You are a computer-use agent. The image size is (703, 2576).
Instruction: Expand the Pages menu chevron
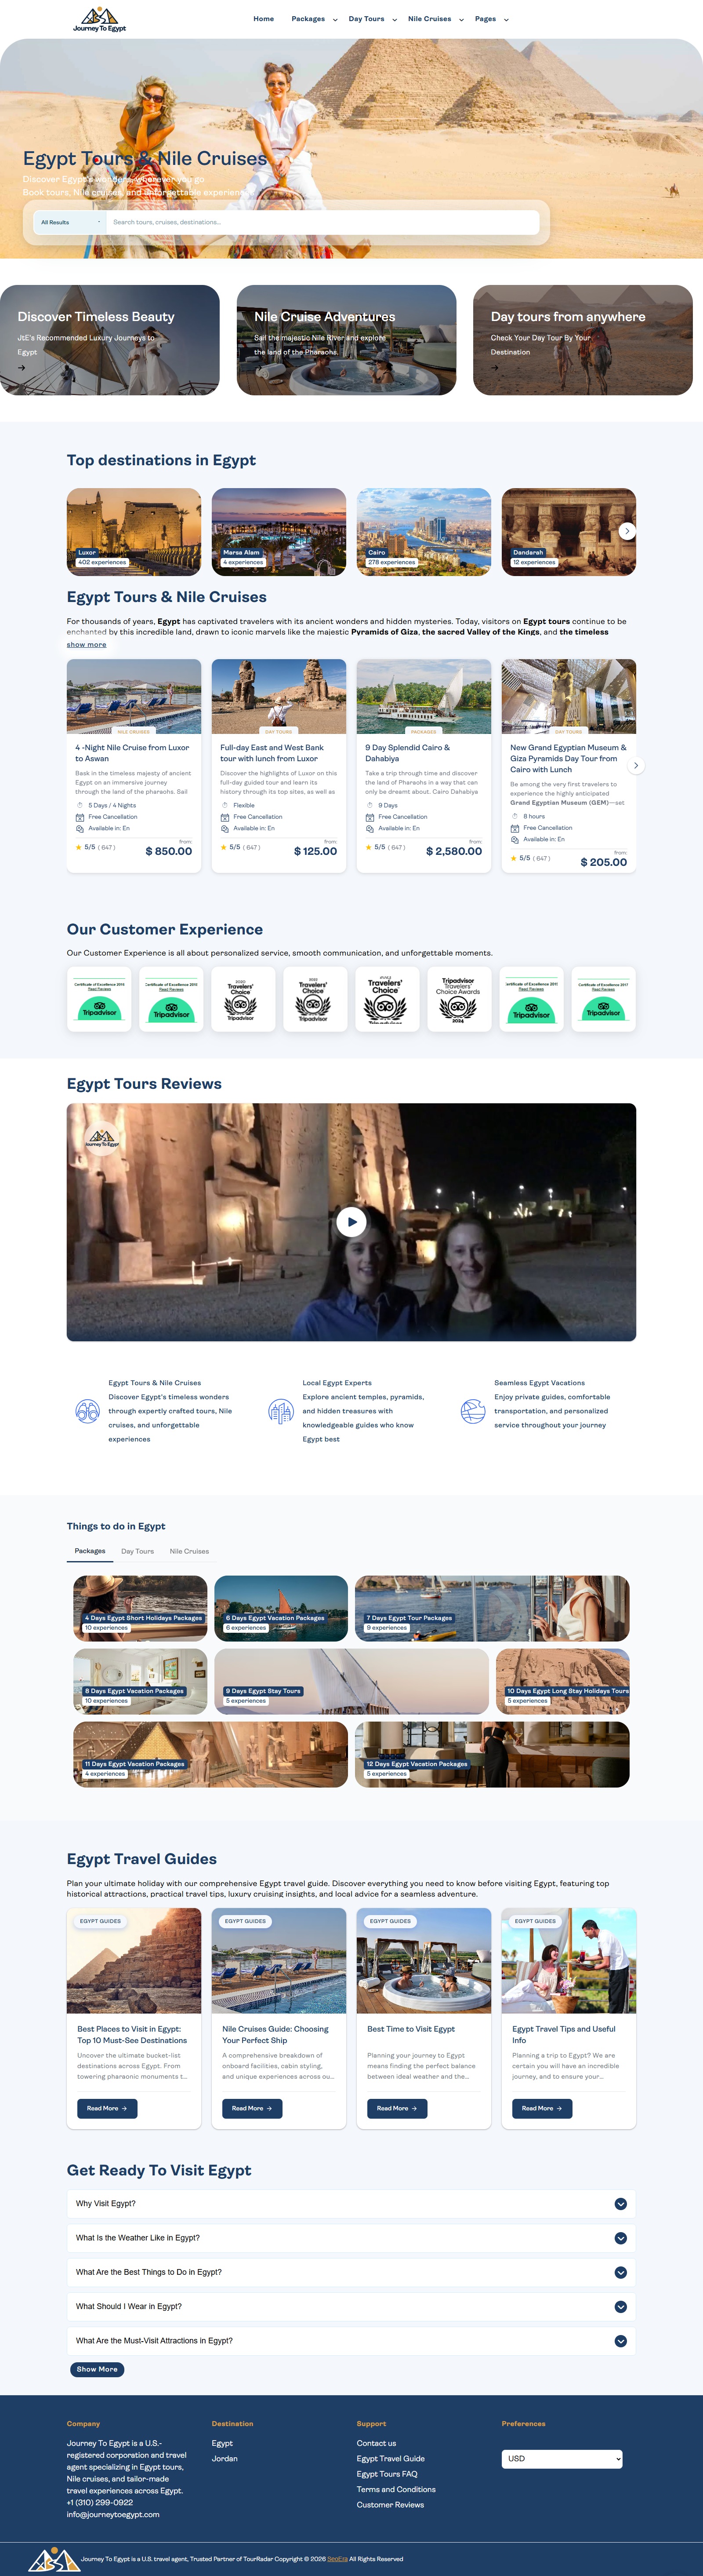[x=506, y=20]
